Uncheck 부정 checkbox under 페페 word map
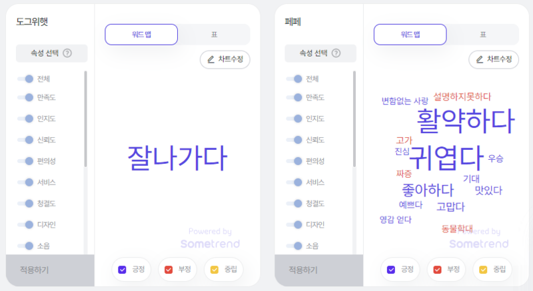 click(437, 270)
